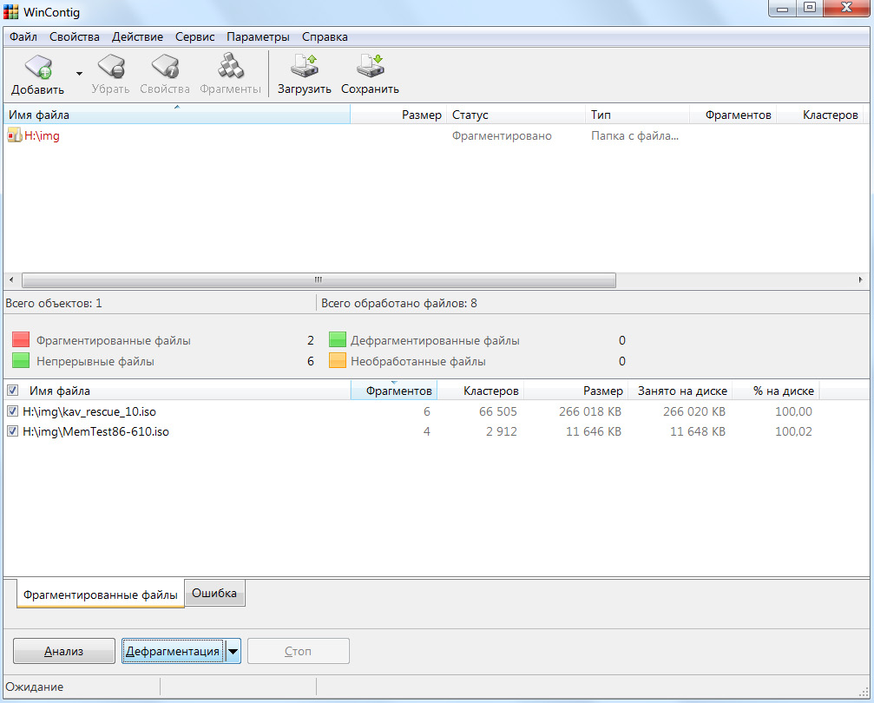
Task: Uncheck the kav_rescue_10.iso file checkbox
Action: coord(12,411)
